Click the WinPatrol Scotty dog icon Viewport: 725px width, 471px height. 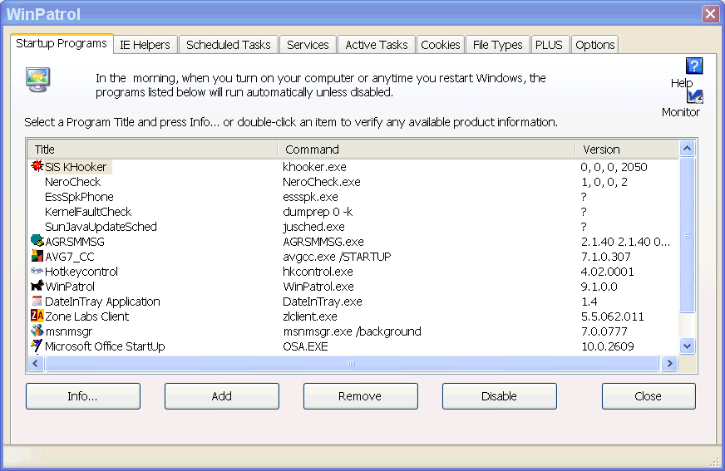click(x=37, y=286)
